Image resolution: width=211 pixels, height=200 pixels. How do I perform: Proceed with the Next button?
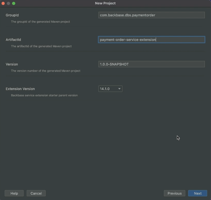(x=198, y=193)
